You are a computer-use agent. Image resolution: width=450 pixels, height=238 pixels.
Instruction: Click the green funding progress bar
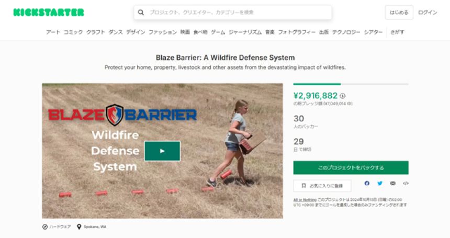(x=317, y=84)
